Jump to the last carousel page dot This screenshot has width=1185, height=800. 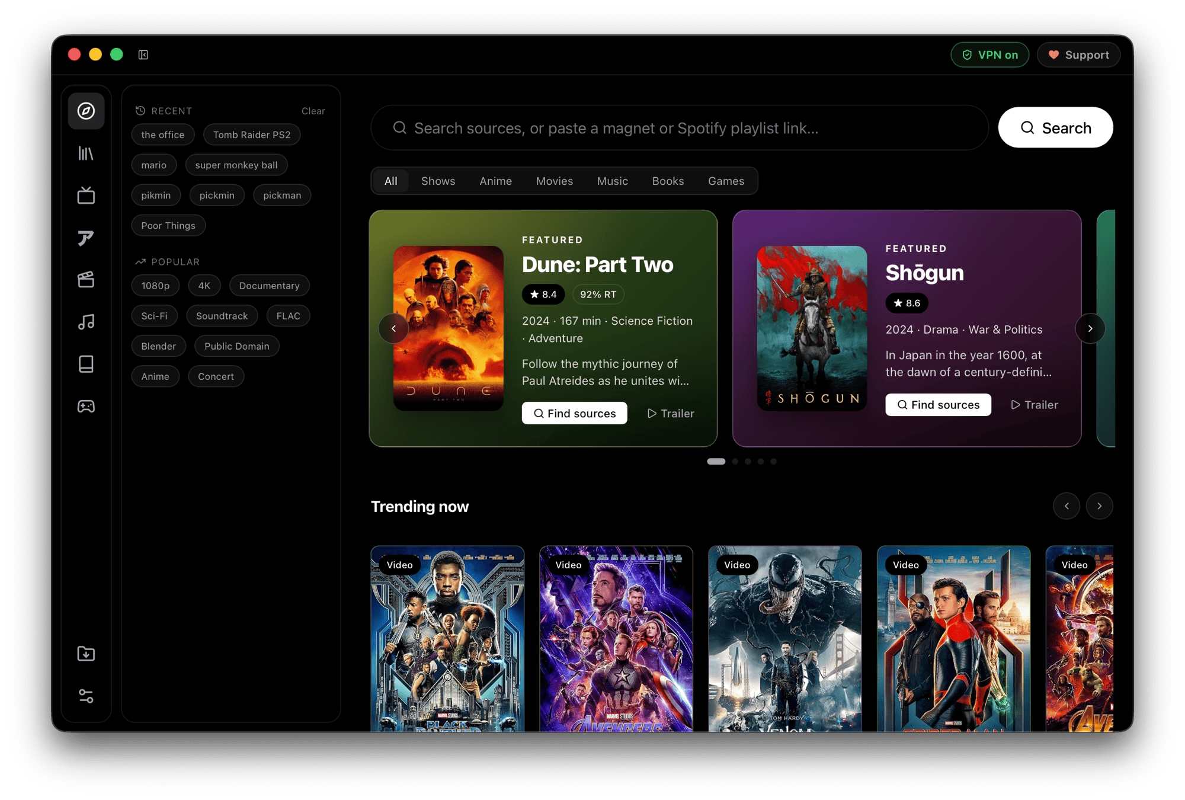773,461
